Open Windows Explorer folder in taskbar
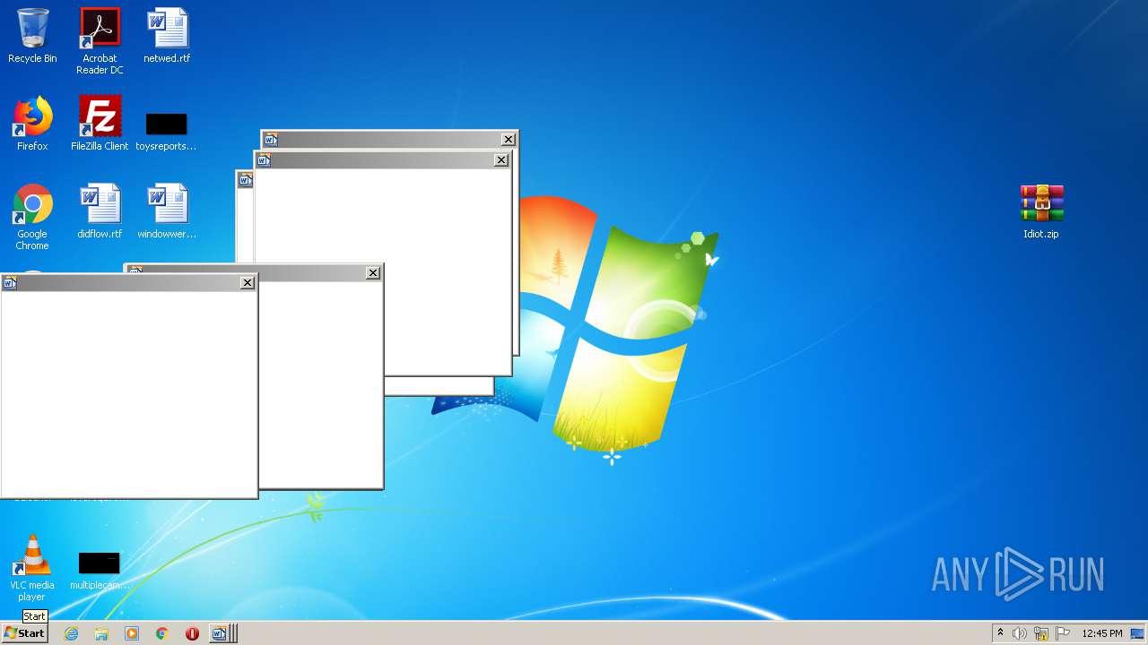Screen dimensions: 1148x645 point(101,633)
